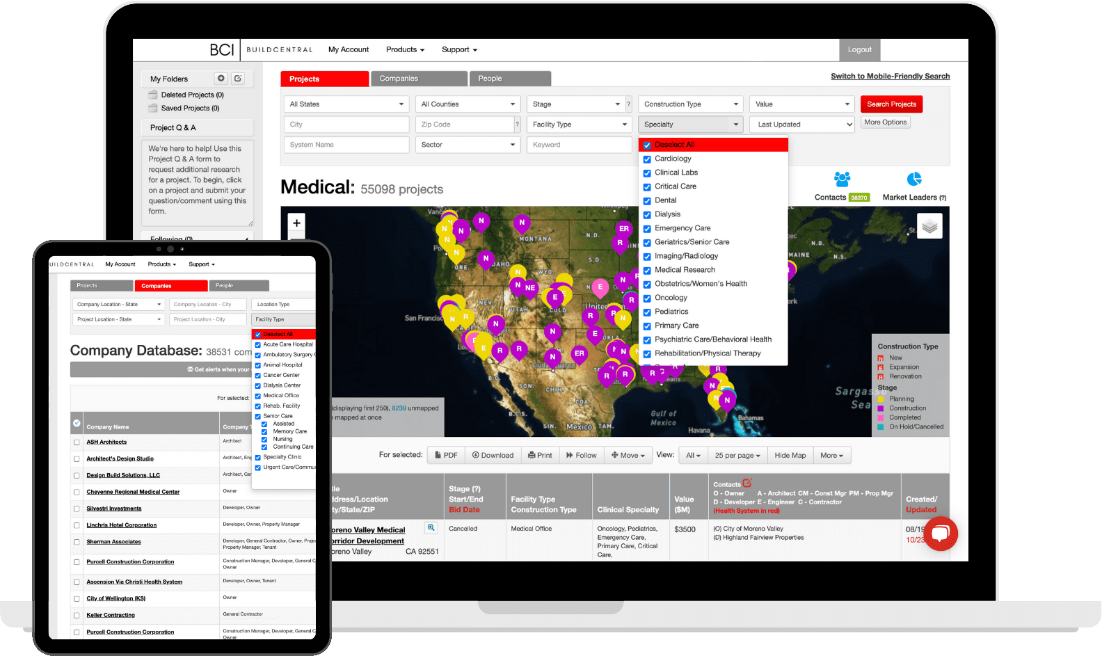
Task: Download the selected projects
Action: [x=493, y=456]
